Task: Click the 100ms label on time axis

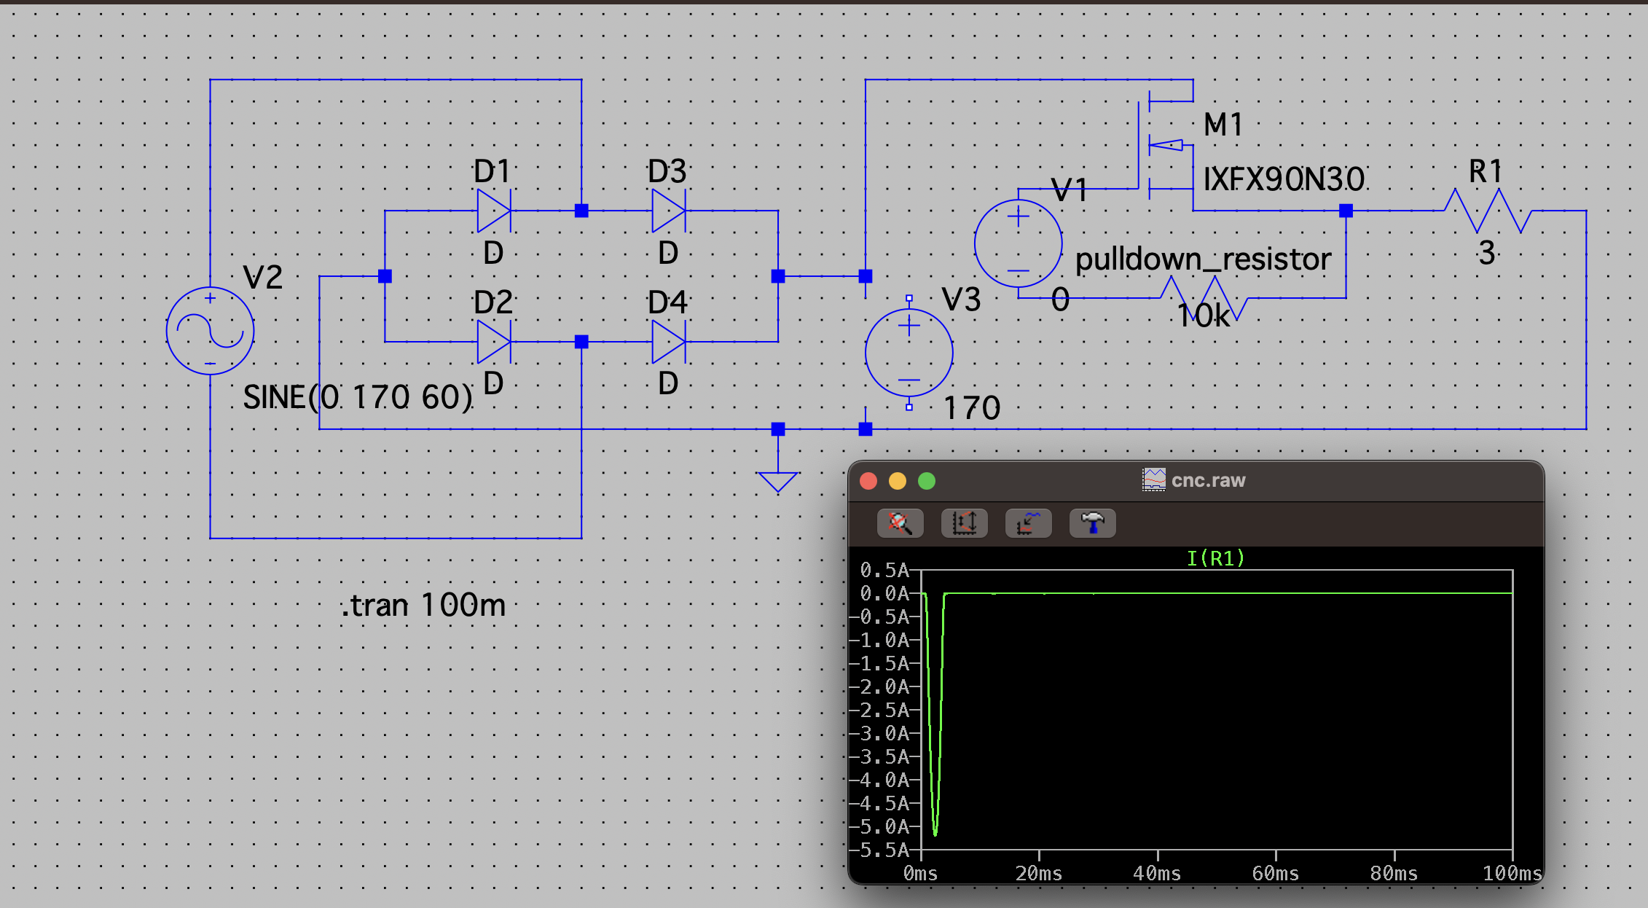Action: click(1512, 874)
